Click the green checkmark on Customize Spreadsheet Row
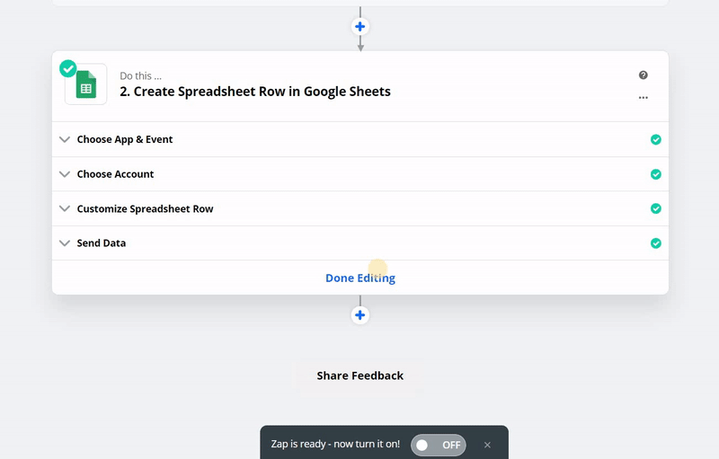719x459 pixels. 656,208
